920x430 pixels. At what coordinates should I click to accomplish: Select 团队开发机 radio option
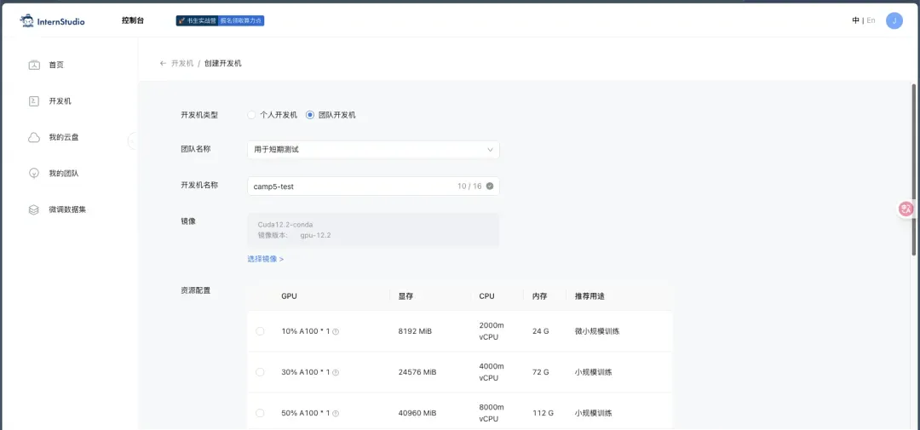click(x=310, y=115)
